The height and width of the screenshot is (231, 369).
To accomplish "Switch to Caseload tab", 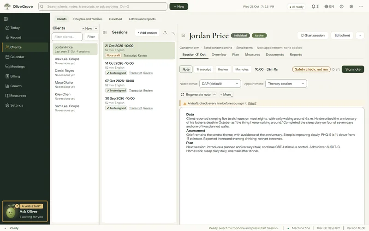I will 115,19.
